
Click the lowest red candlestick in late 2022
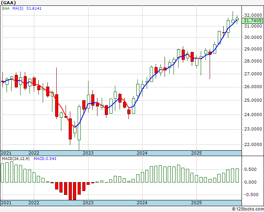tap(70, 129)
